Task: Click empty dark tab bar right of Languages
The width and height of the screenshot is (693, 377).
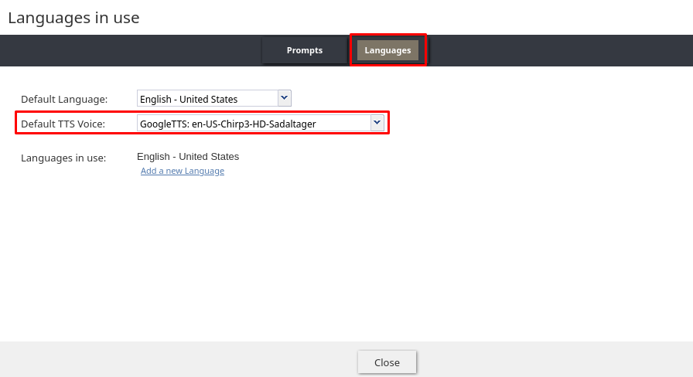Action: 557,50
